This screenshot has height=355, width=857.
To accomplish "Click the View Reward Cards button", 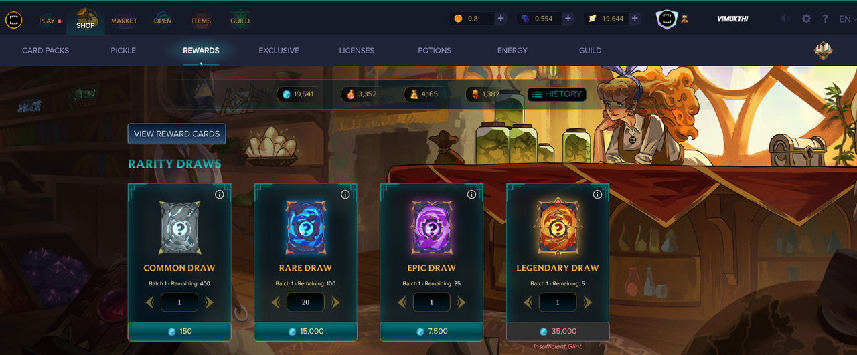I will click(177, 134).
